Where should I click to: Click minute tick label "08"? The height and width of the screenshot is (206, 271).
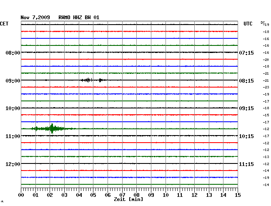(x=136, y=195)
